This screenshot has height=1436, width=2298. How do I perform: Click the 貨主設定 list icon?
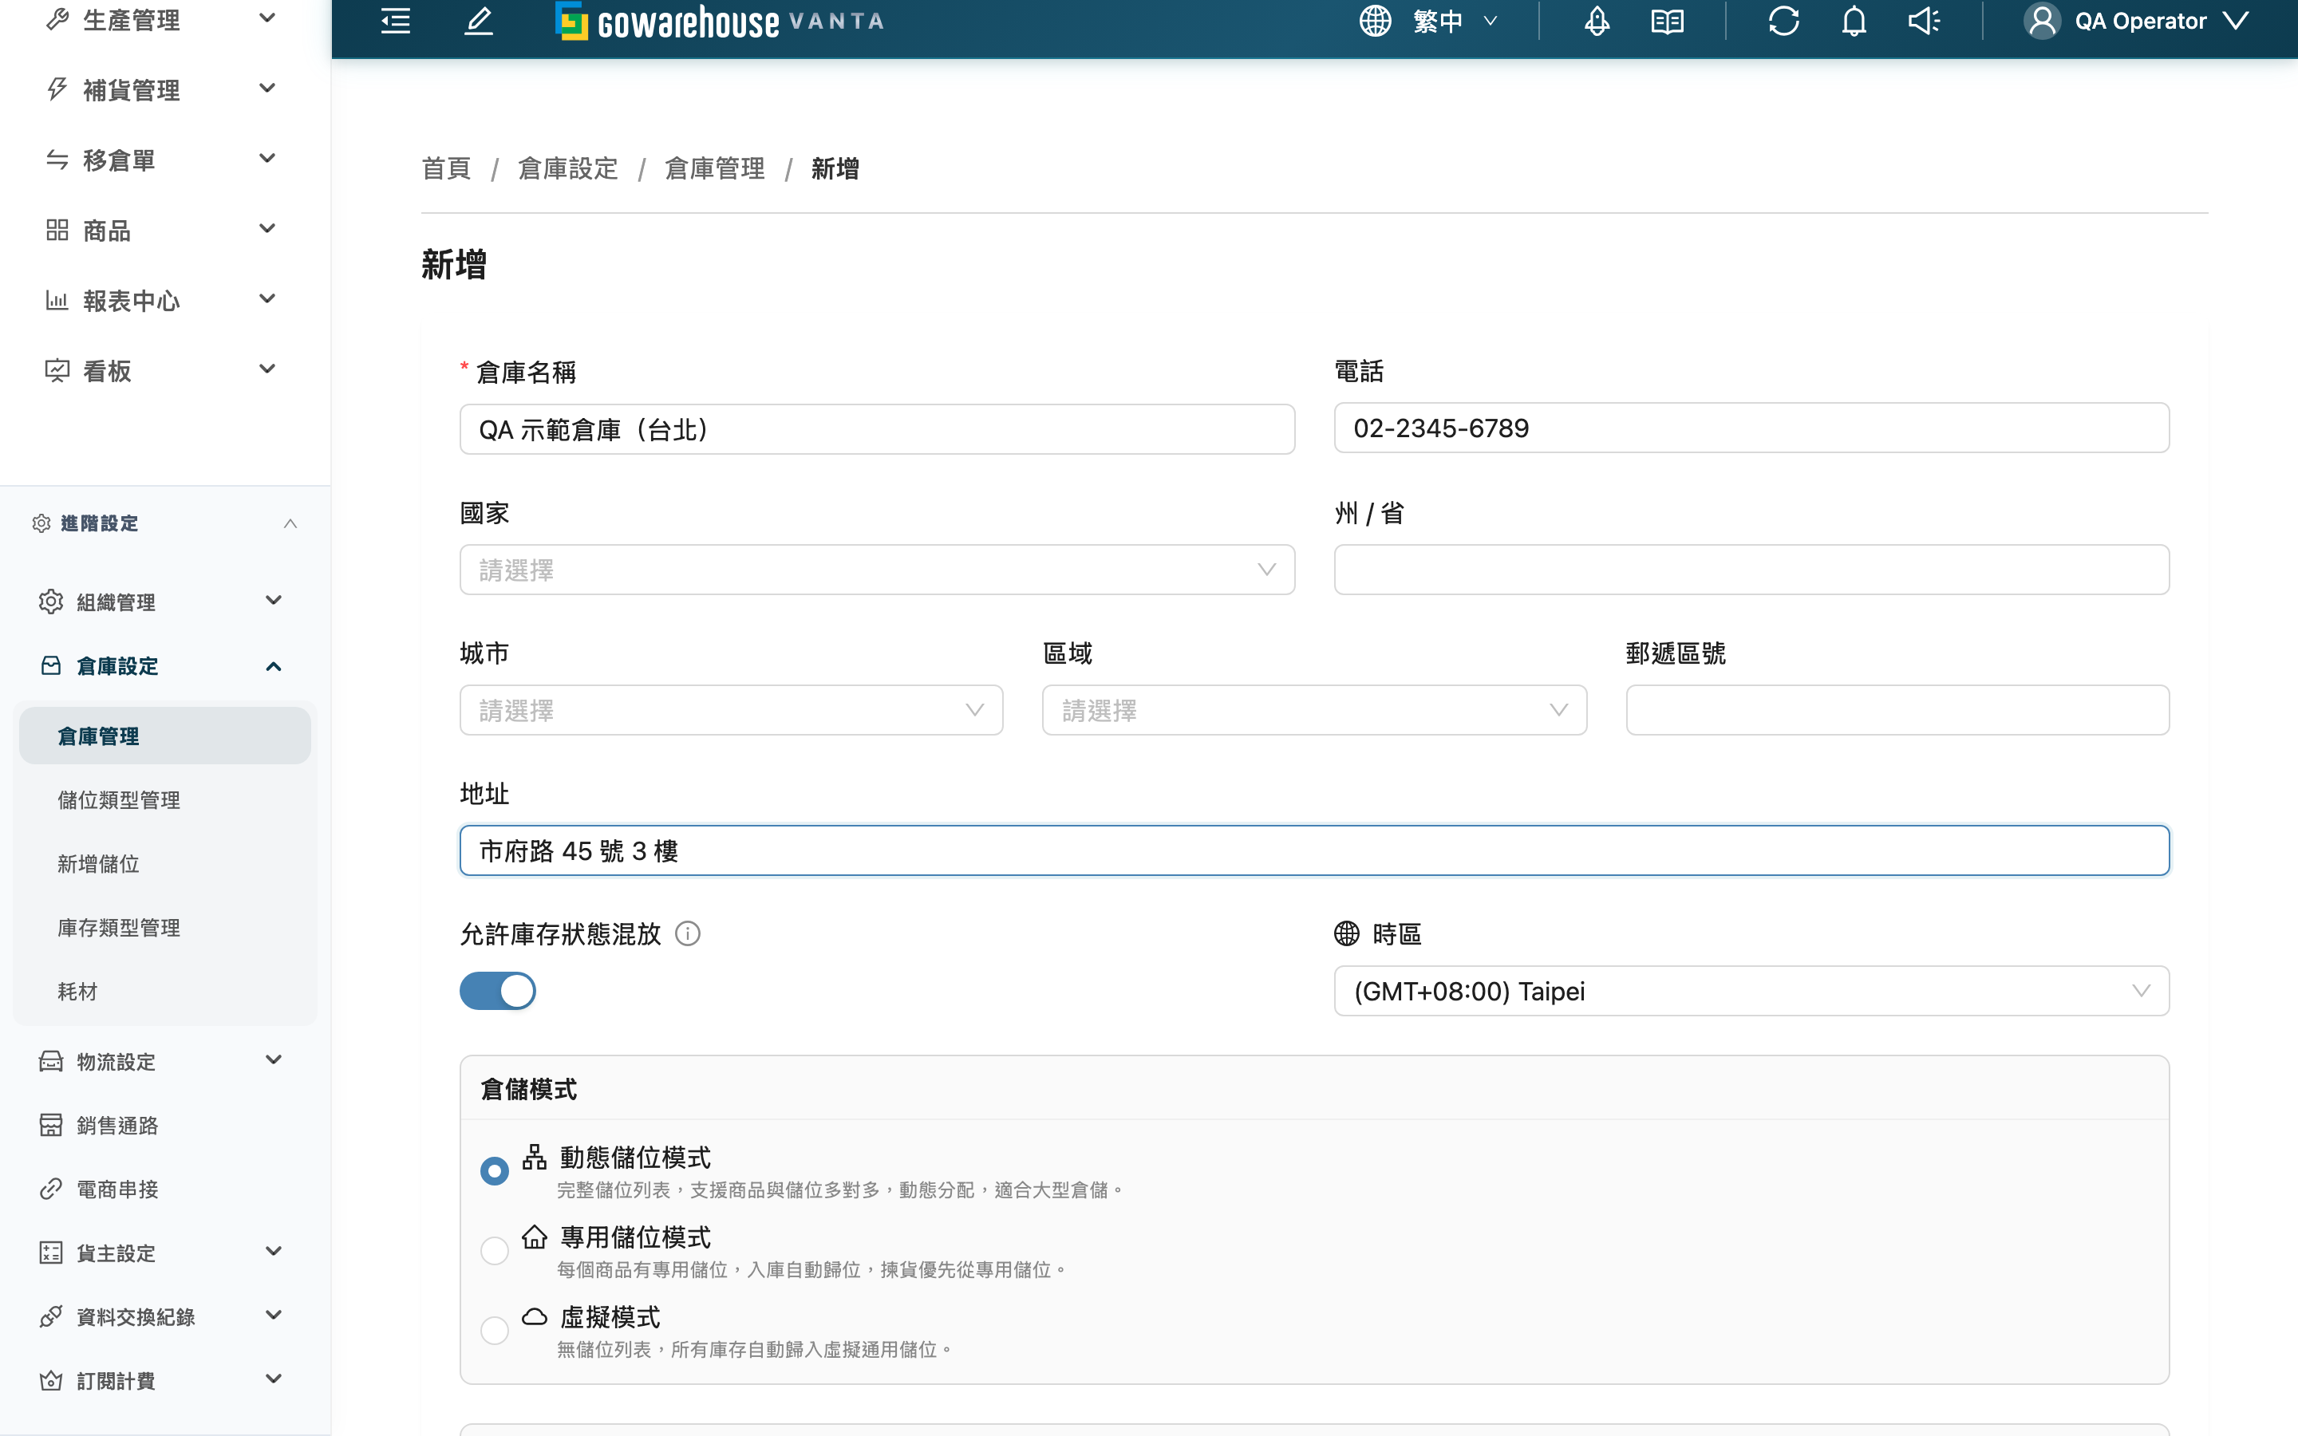(x=51, y=1252)
